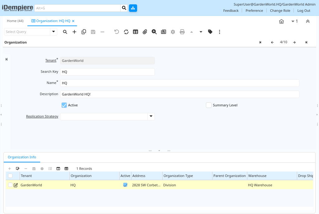Switch to the Home (44) tab

[x=15, y=21]
